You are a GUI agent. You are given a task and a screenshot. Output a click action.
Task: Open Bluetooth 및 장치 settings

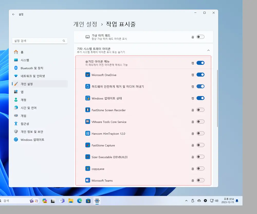coord(40,68)
